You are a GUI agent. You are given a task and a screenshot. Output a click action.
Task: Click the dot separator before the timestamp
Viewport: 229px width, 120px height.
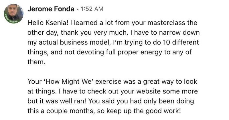pyautogui.click(x=78, y=9)
